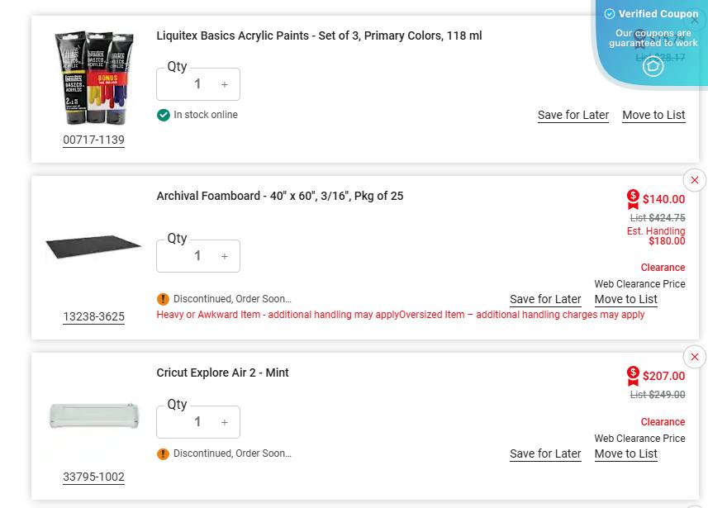Remove the Cricut Explore Air 2 from cart

point(694,357)
